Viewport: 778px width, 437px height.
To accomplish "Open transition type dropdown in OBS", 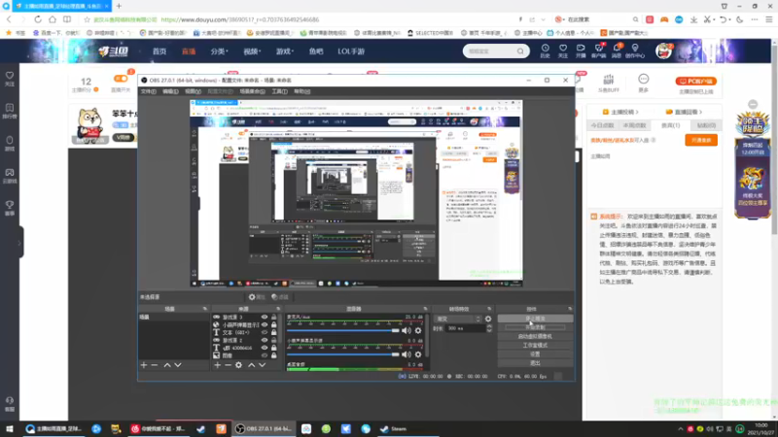I will [x=458, y=319].
